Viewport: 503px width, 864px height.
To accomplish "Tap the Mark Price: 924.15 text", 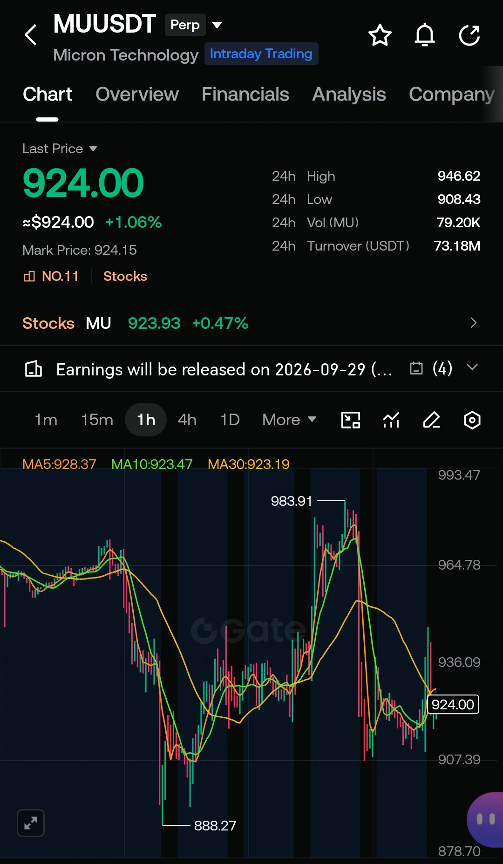I will coord(80,250).
